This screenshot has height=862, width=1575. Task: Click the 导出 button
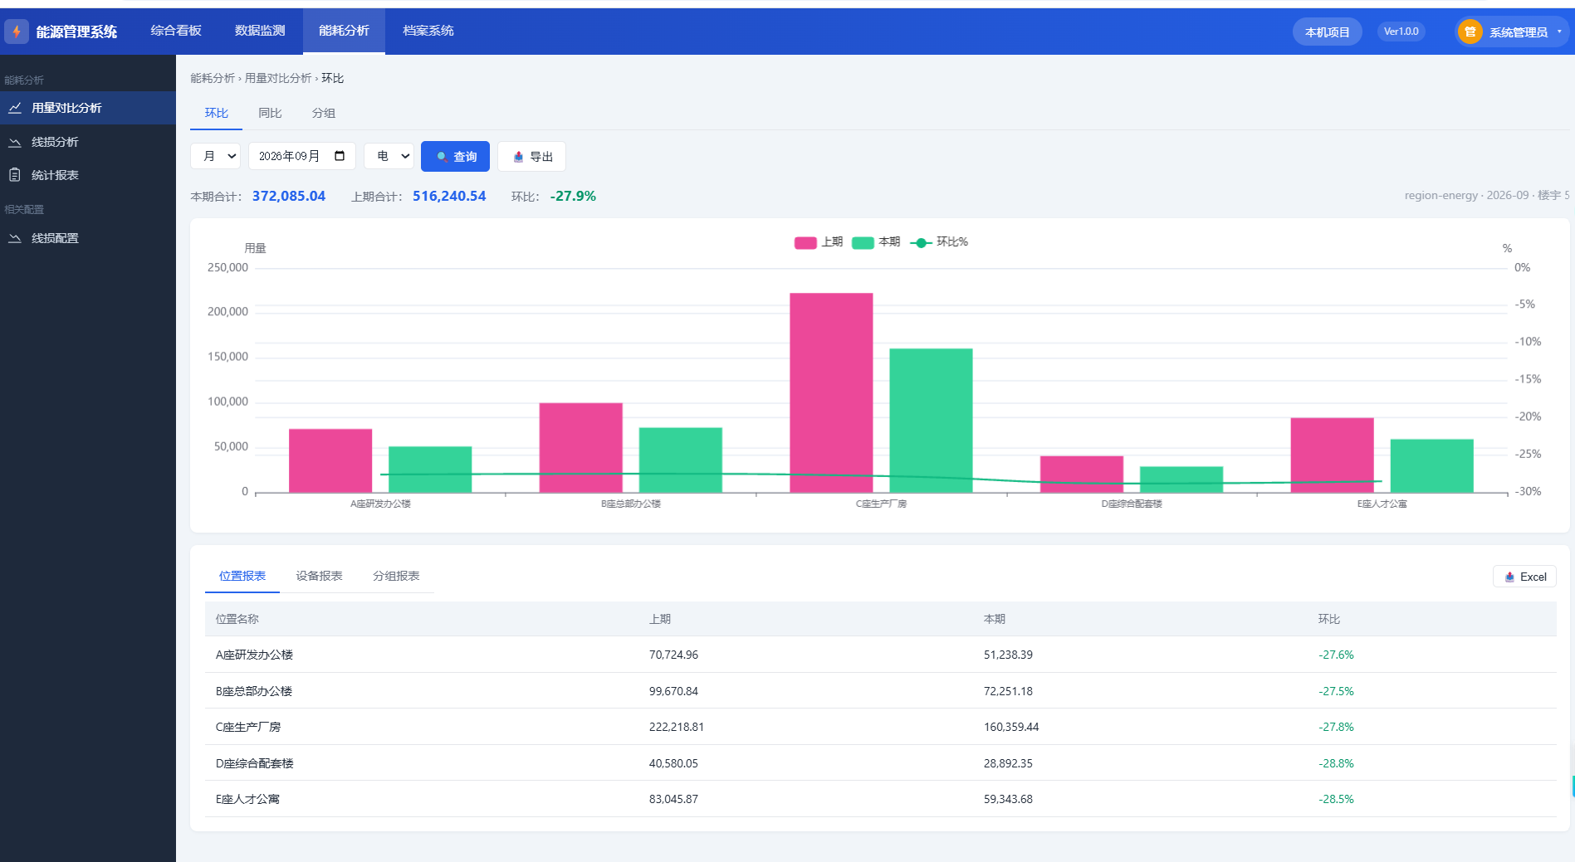(x=531, y=157)
